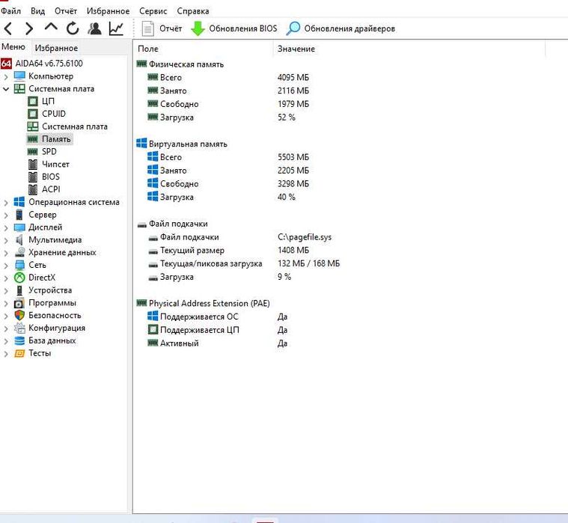
Task: Expand the Программы tree node
Action: pos(6,303)
